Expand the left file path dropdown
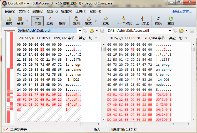The height and width of the screenshot is (133, 197). click(x=80, y=31)
